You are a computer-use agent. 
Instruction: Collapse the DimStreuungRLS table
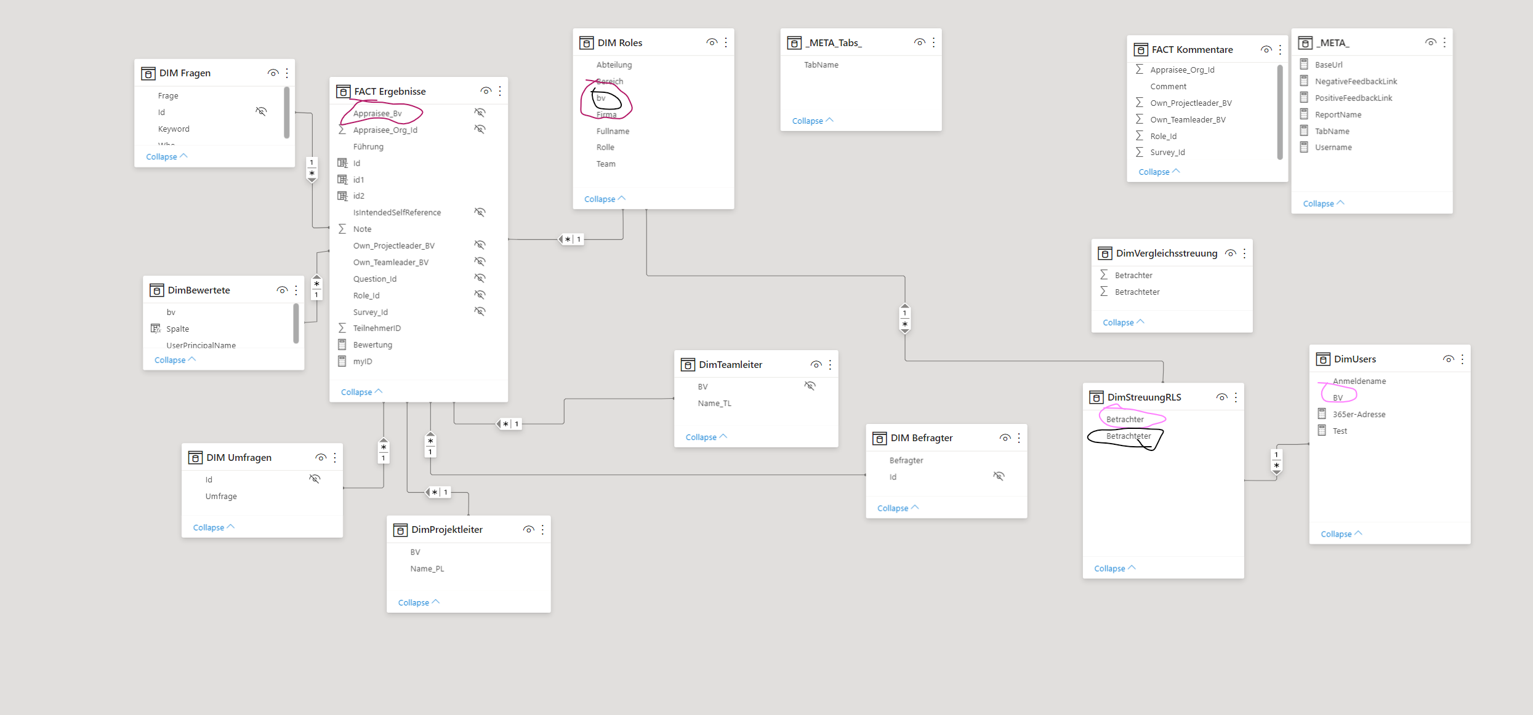click(x=1115, y=569)
